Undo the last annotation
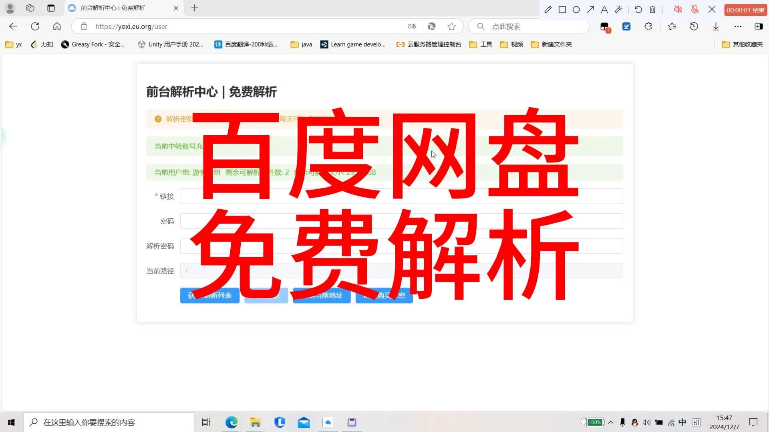 [638, 10]
